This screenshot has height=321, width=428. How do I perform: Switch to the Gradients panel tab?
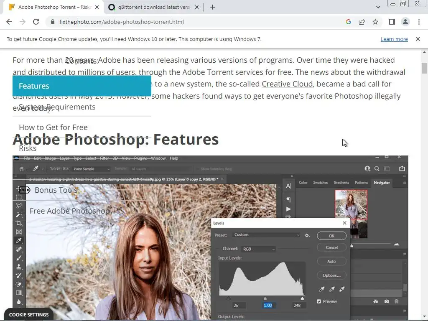click(x=341, y=182)
